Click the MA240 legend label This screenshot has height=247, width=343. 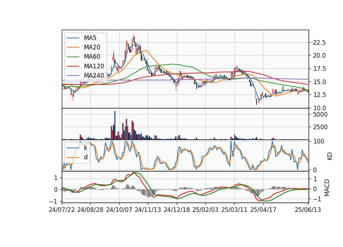(94, 76)
